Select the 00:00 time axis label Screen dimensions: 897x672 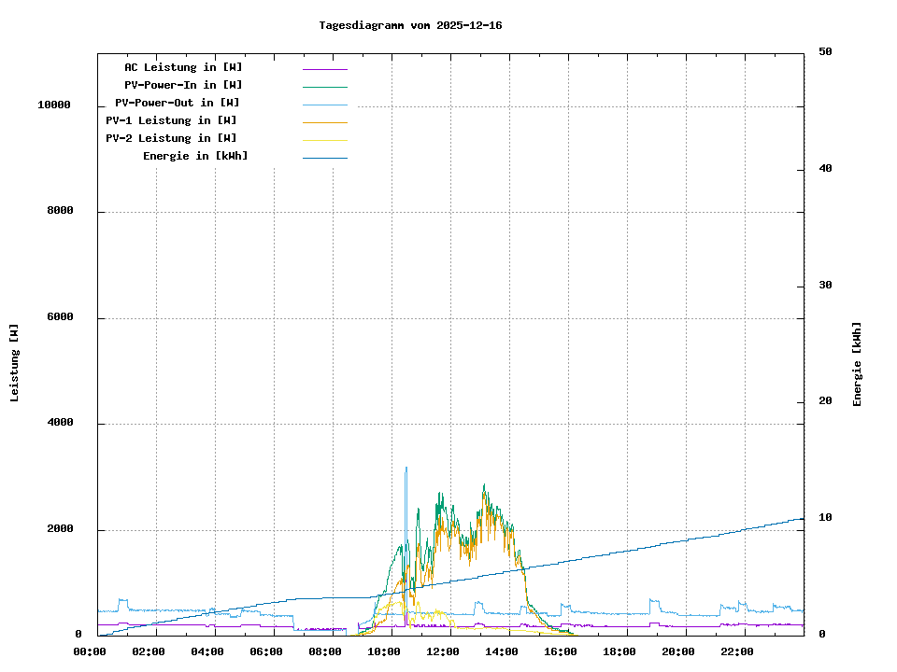click(90, 651)
